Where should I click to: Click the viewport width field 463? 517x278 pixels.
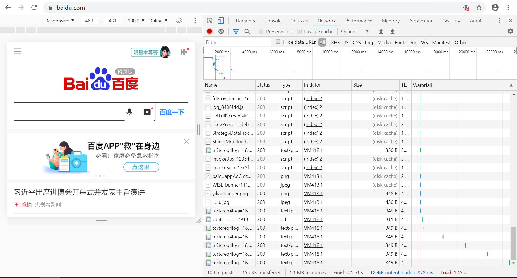[x=89, y=21]
